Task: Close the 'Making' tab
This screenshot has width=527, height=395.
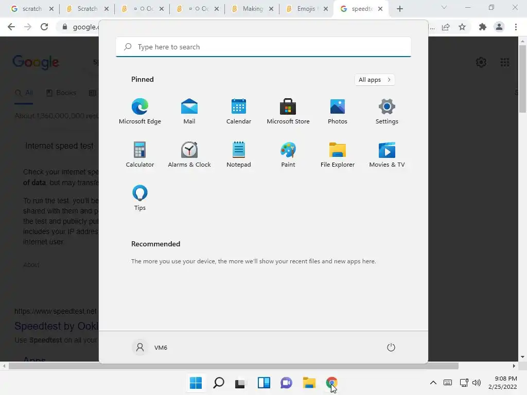Action: (271, 9)
